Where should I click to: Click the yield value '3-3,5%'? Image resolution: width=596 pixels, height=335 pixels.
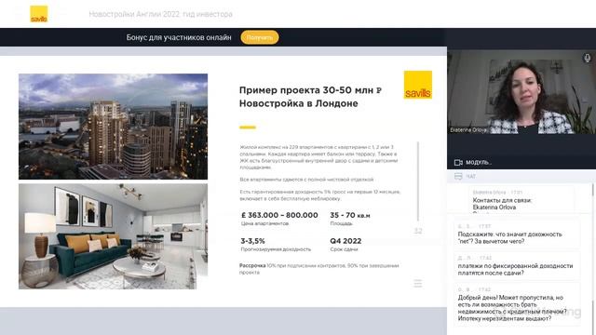(252, 241)
